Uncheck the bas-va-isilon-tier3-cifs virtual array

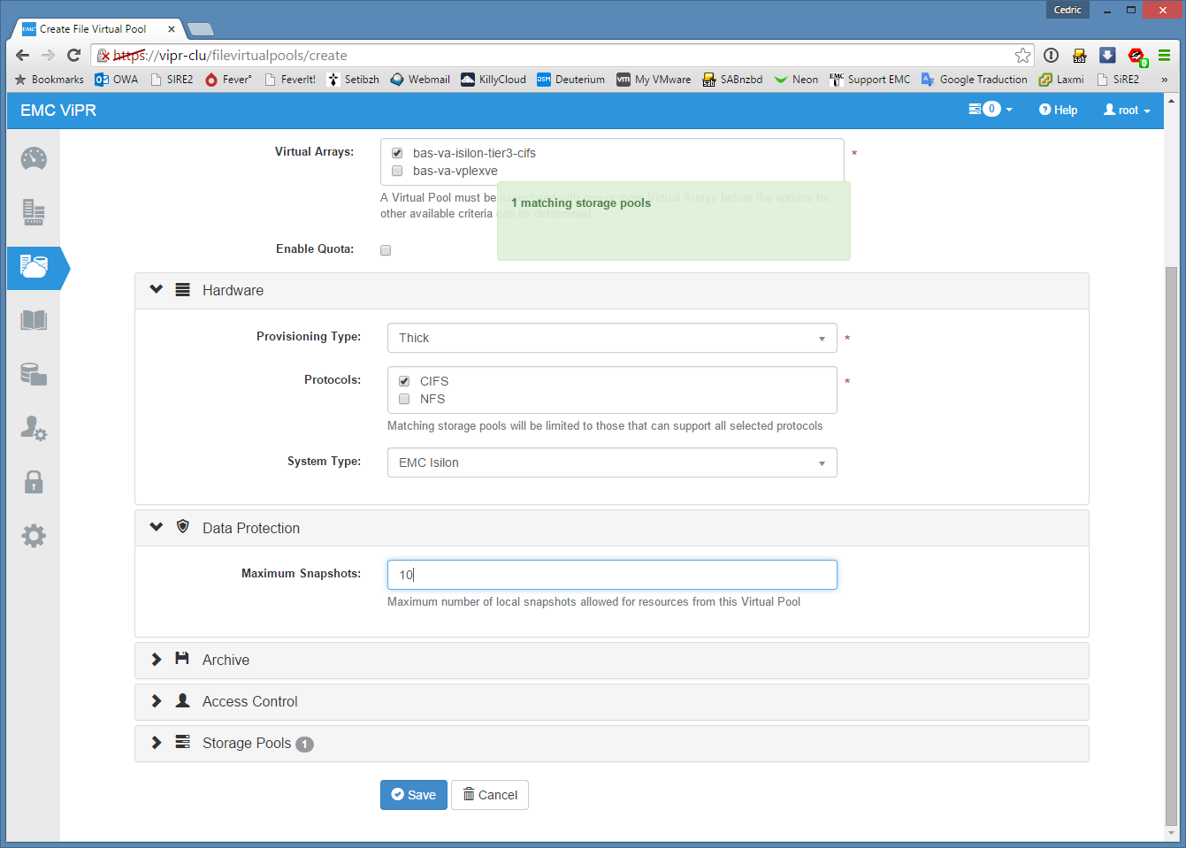(397, 153)
